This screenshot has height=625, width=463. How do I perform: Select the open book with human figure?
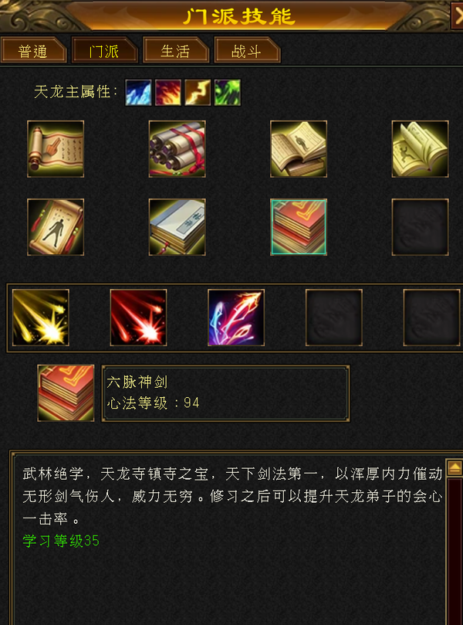click(x=299, y=149)
